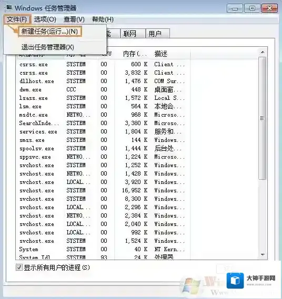
Task: Click the 2,040 K memory value
Action: coord(136,224)
